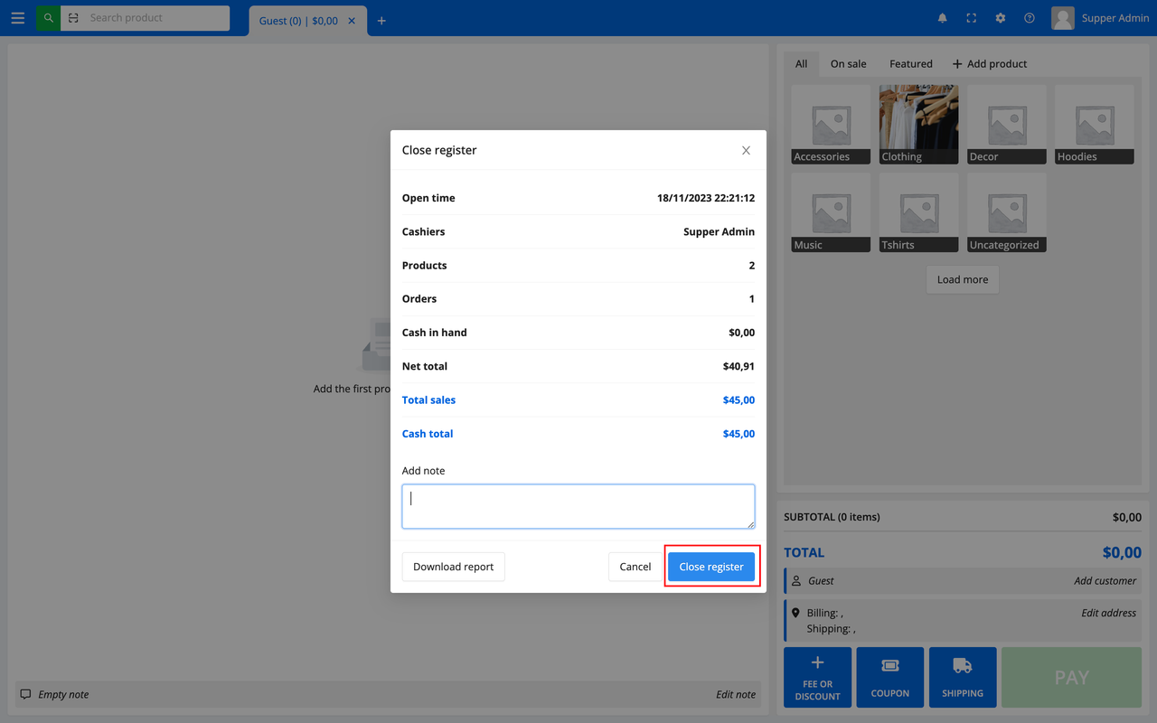Open settings gear icon

(x=1001, y=18)
